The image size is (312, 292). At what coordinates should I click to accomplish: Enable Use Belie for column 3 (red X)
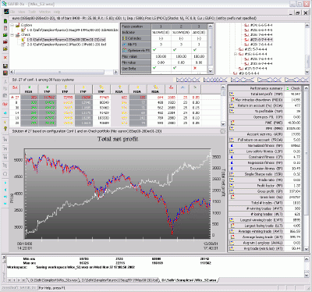(195, 68)
